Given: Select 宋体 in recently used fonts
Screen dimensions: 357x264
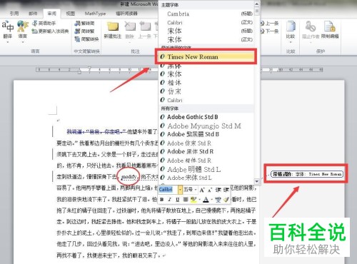Looking at the screenshot, I should pyautogui.click(x=206, y=74).
